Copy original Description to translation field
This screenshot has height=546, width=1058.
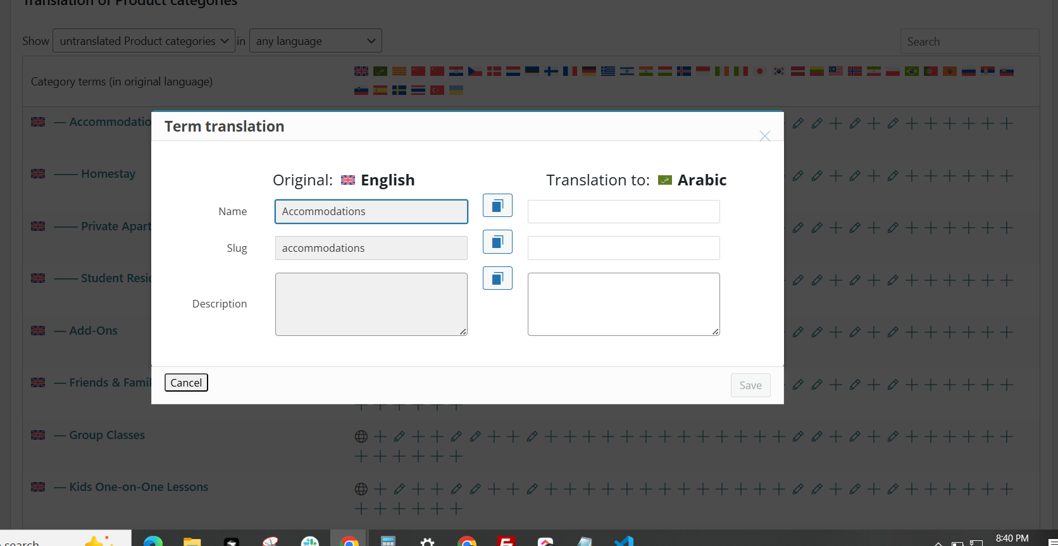point(497,278)
